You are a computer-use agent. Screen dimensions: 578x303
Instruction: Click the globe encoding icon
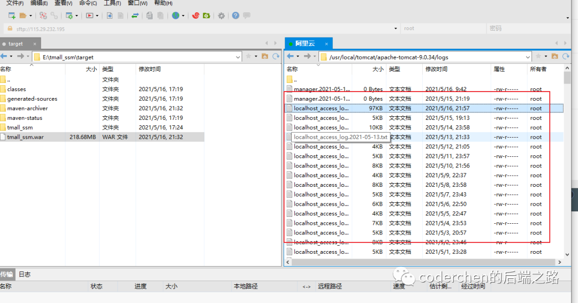pyautogui.click(x=176, y=16)
